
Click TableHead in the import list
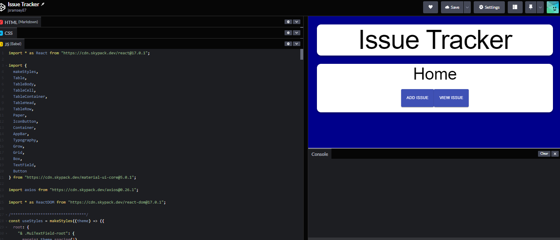tap(24, 103)
